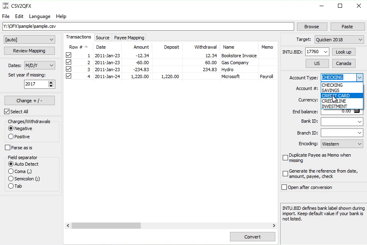Select SAVINGS in Account Type list
Image resolution: width=367 pixels, height=245 pixels.
[x=342, y=90]
